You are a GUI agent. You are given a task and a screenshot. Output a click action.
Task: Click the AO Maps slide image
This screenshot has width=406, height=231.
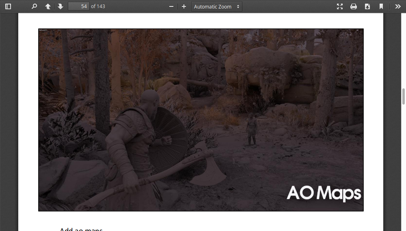coord(201,120)
